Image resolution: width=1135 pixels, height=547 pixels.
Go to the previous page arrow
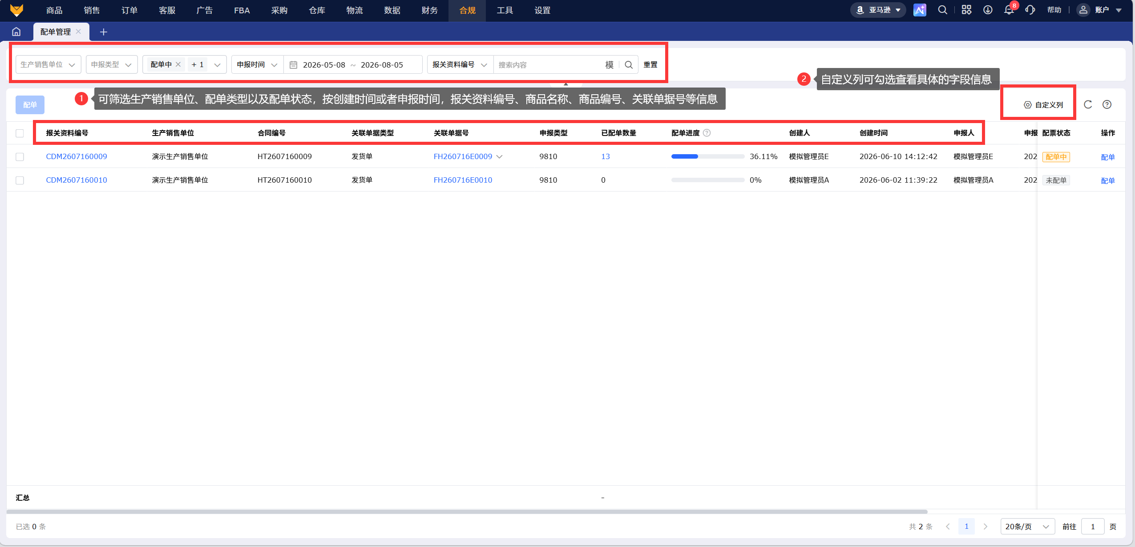click(x=948, y=527)
